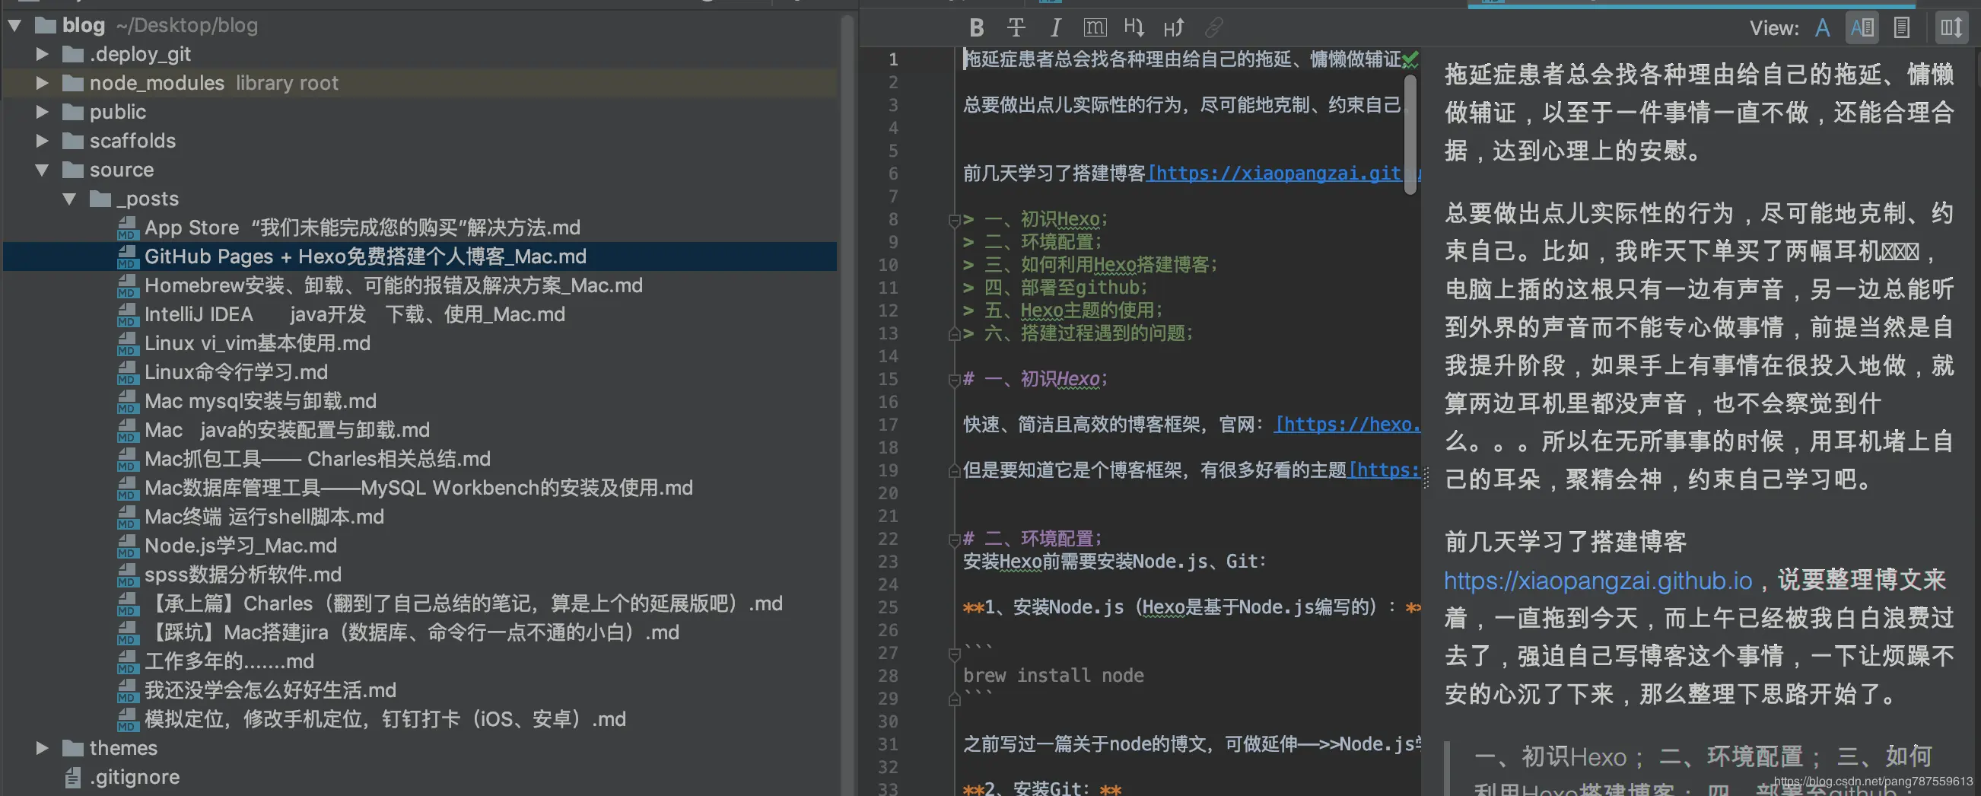Expand the themes folder
This screenshot has width=1981, height=796.
tap(43, 748)
